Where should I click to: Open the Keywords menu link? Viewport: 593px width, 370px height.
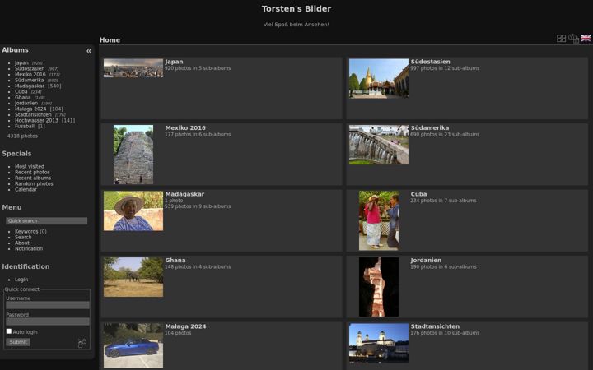click(26, 231)
